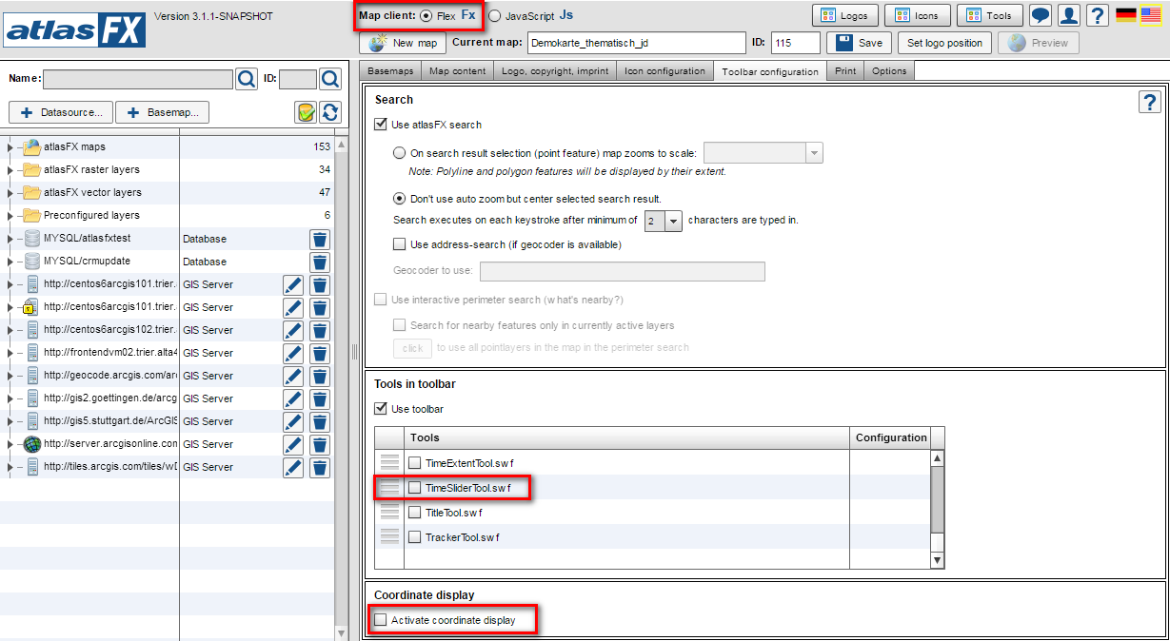The width and height of the screenshot is (1170, 641).
Task: Check the TimeSliderTool.swf checkbox
Action: point(414,488)
